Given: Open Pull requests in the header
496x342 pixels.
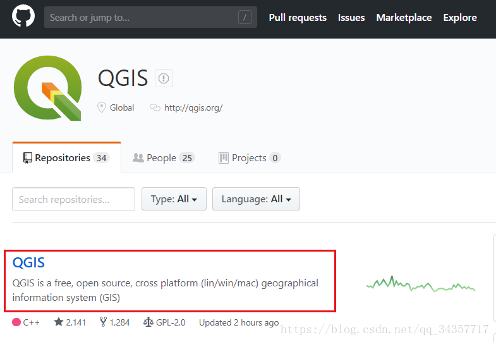Looking at the screenshot, I should (298, 18).
